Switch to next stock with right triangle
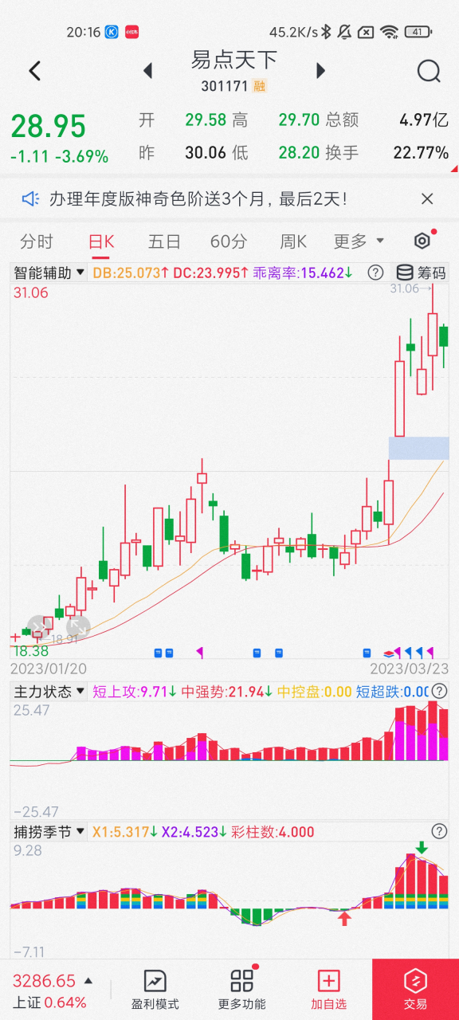The height and width of the screenshot is (1020, 459). coord(320,71)
